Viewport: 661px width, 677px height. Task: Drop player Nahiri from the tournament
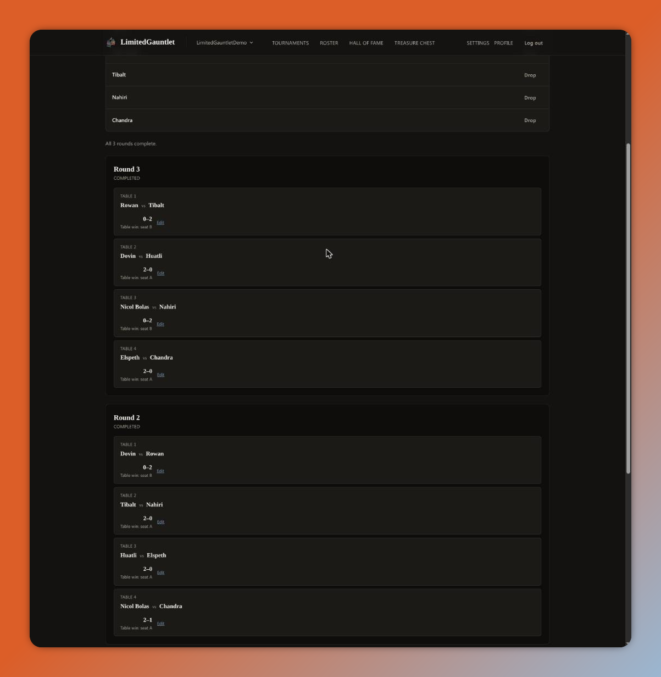pyautogui.click(x=530, y=98)
